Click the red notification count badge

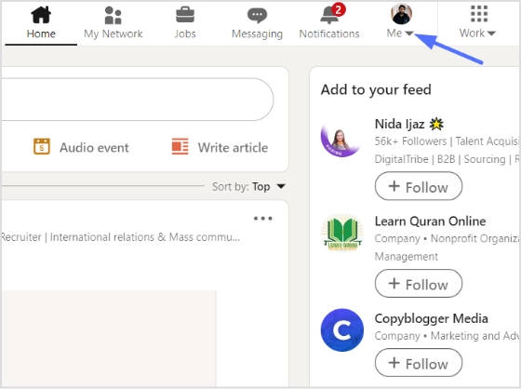click(x=339, y=9)
